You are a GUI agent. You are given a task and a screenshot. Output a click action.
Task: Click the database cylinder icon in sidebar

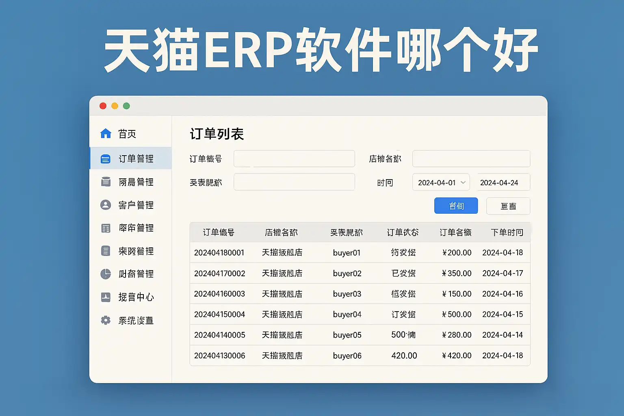click(106, 182)
